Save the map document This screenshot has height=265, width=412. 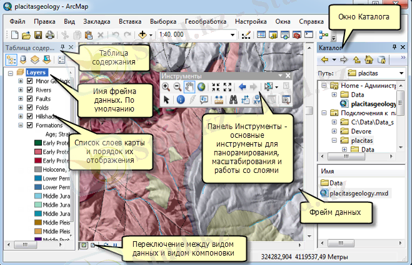tap(38, 35)
